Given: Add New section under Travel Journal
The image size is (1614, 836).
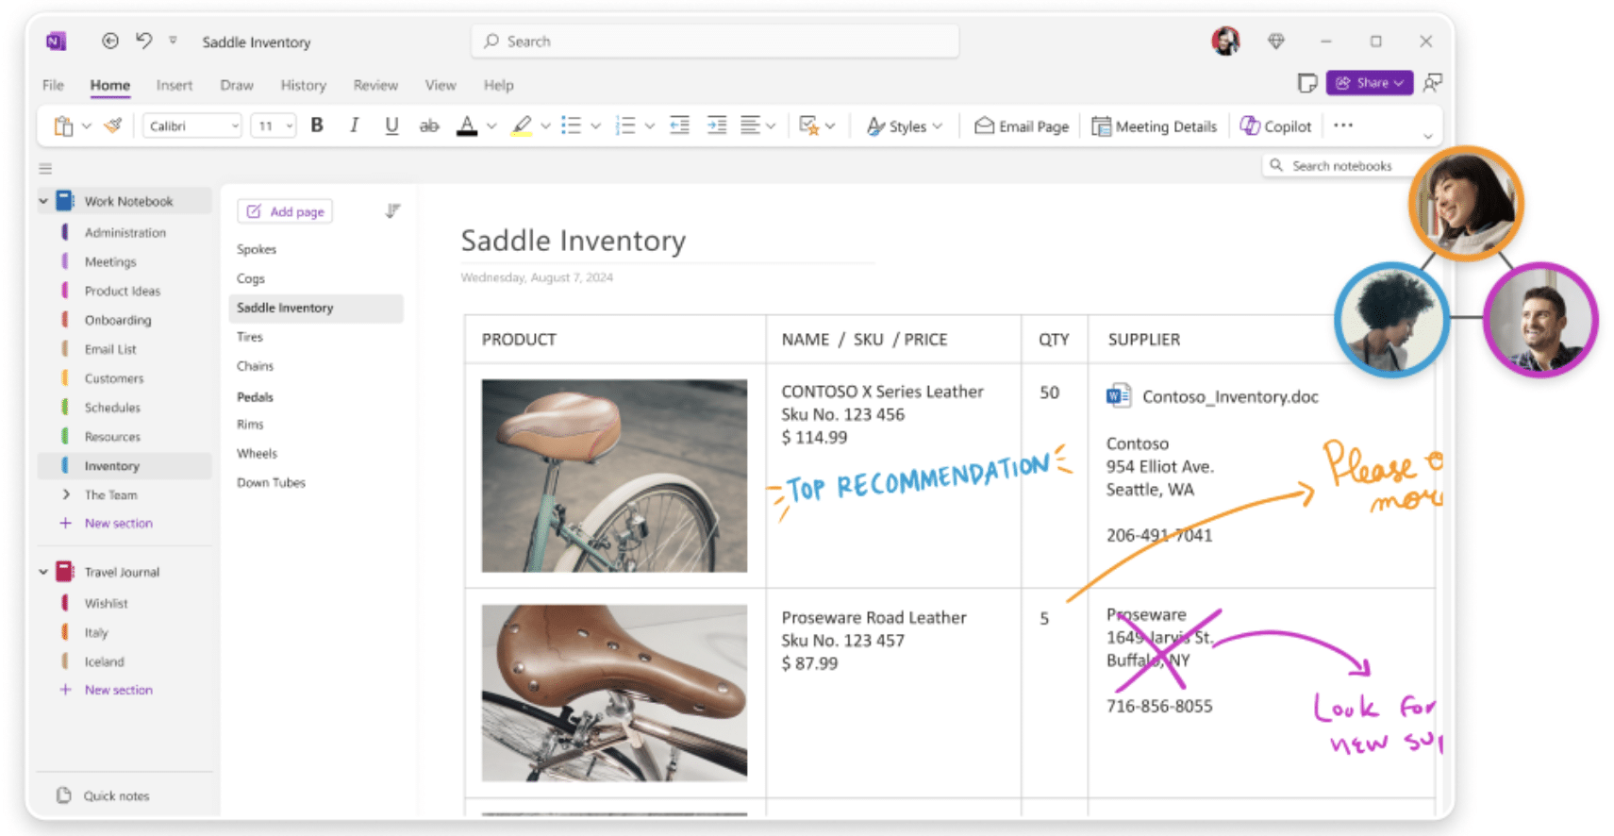Looking at the screenshot, I should tap(107, 690).
